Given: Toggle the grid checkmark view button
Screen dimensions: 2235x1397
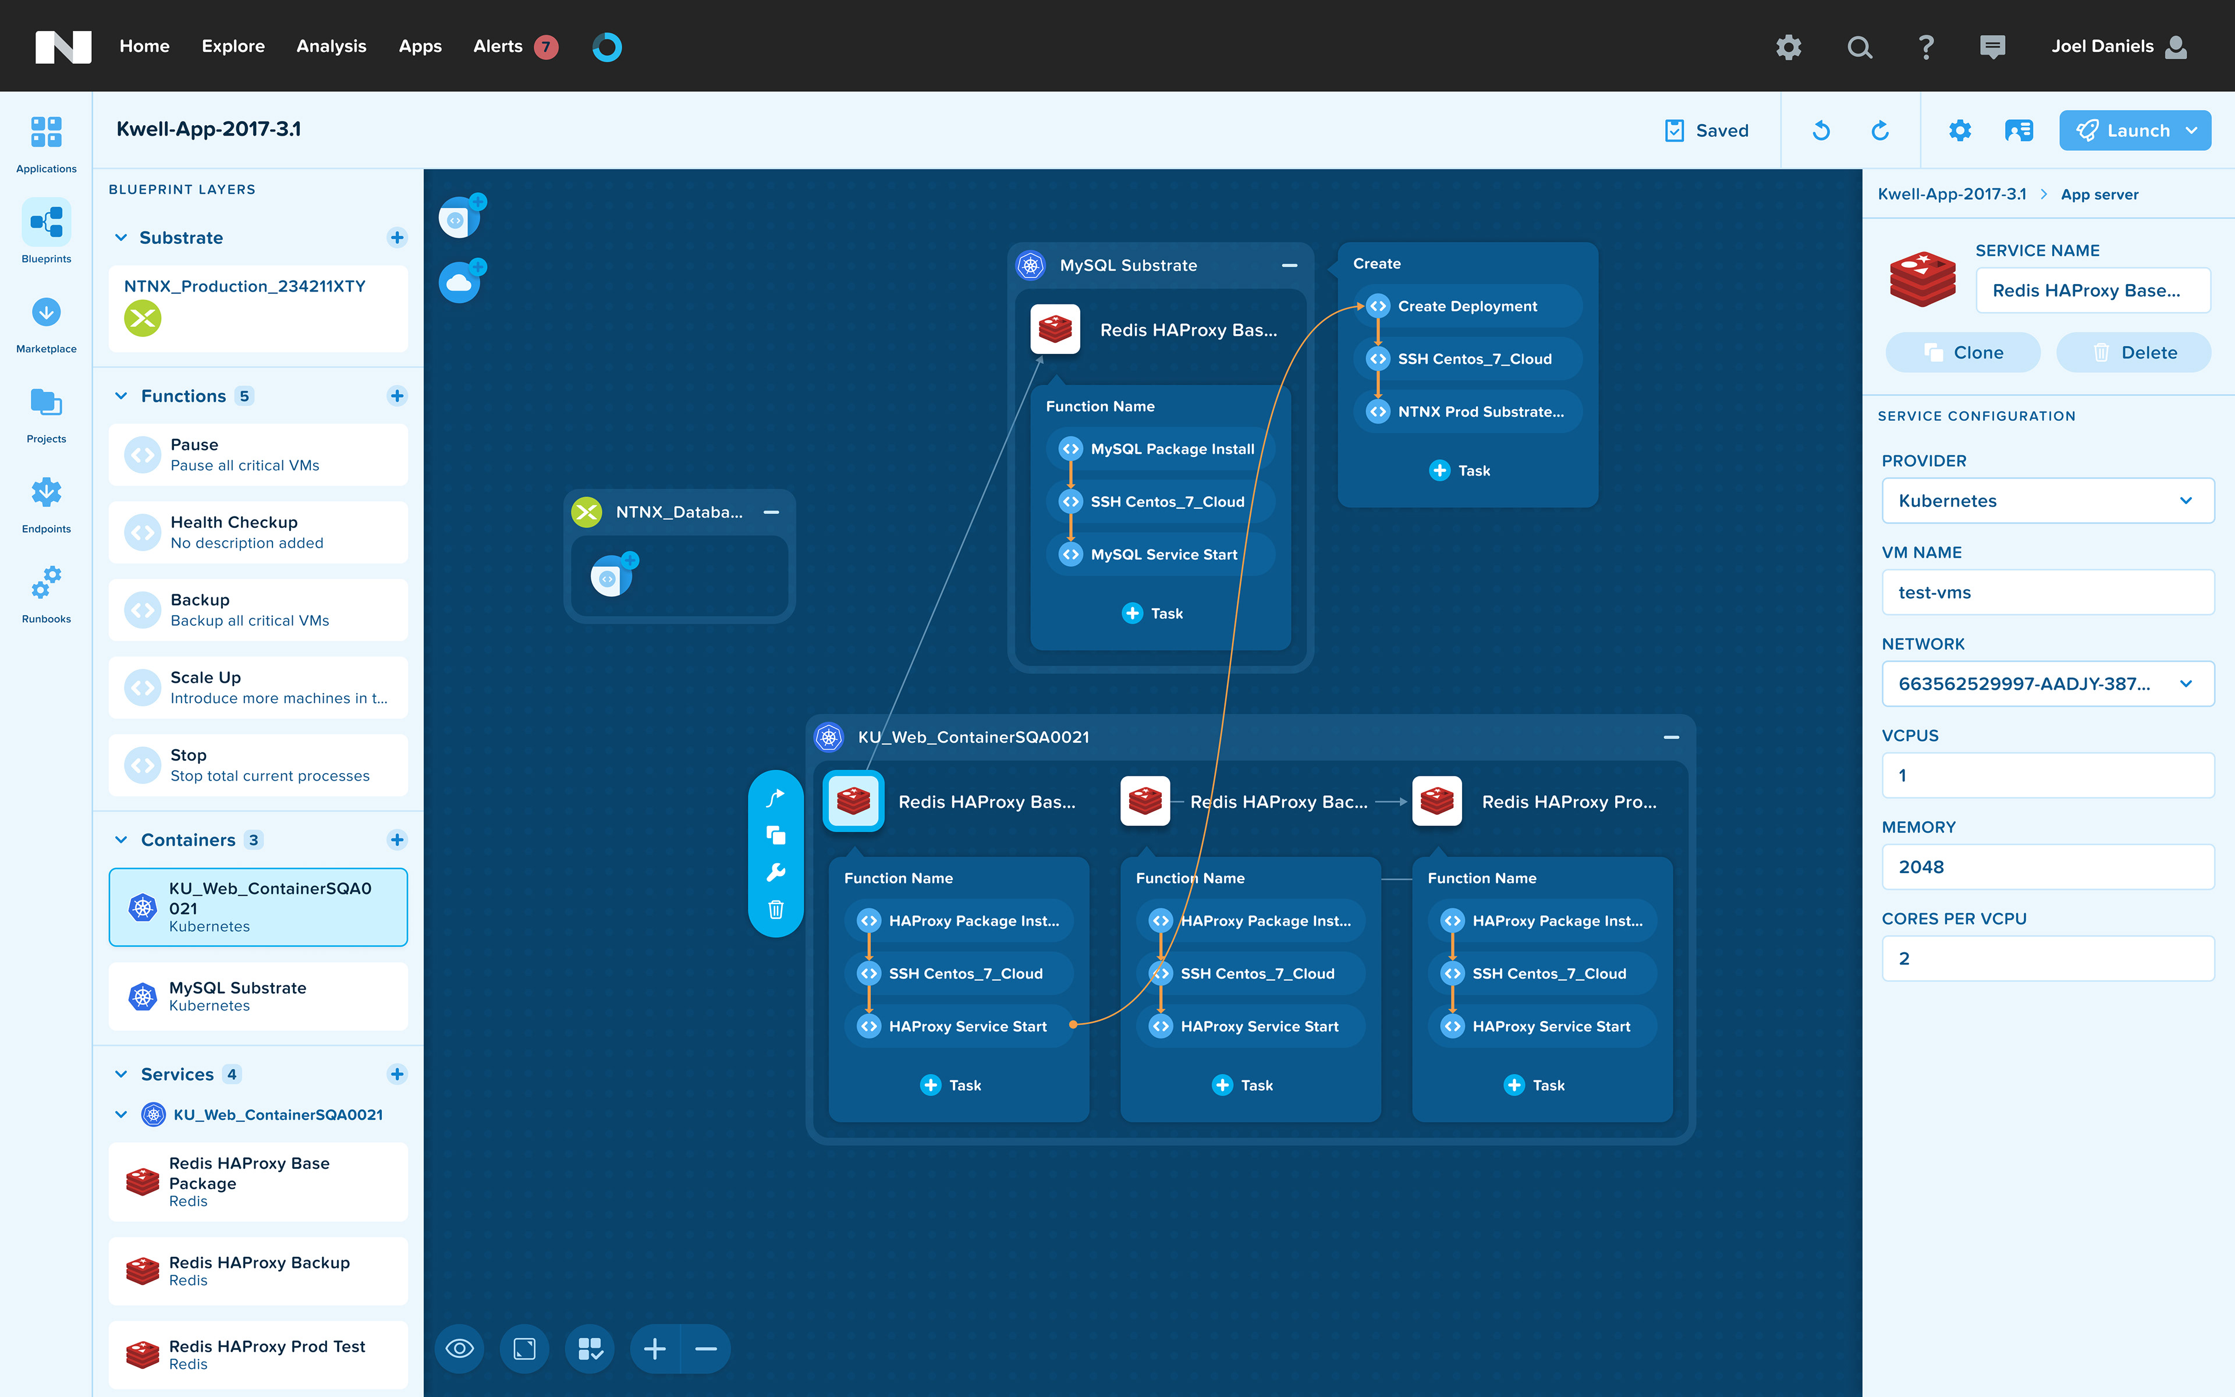Looking at the screenshot, I should pyautogui.click(x=590, y=1349).
